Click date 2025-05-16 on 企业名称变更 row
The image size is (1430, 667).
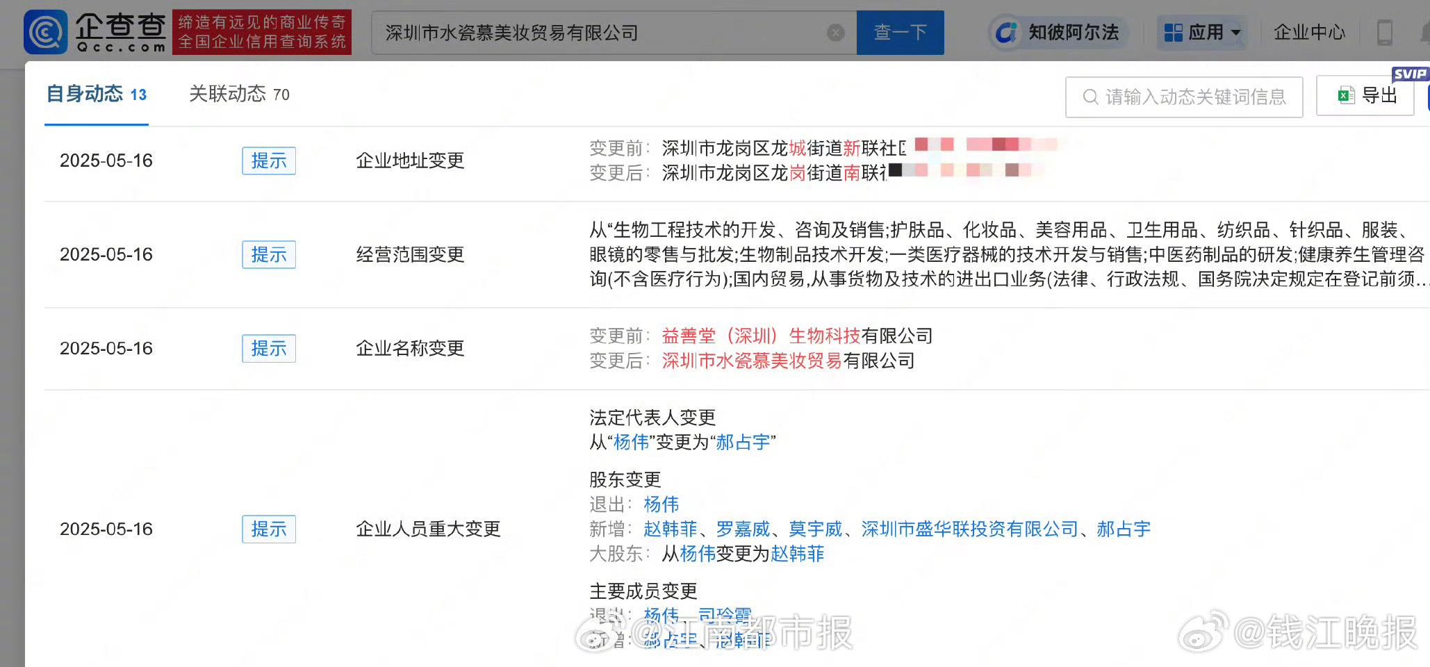pyautogui.click(x=106, y=348)
